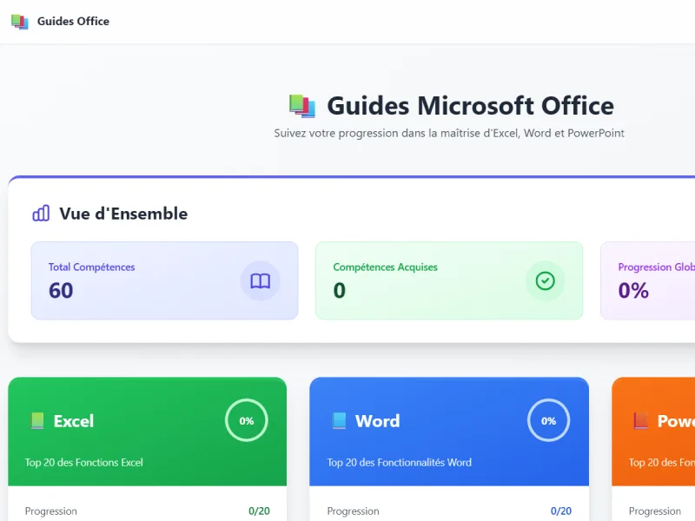695x521 pixels.
Task: Click the Guides Microsoft Office heading
Action: [470, 106]
